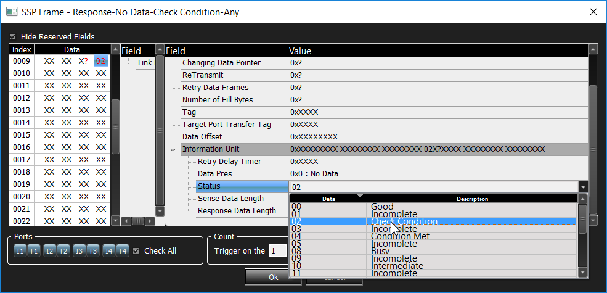Select the Data Pres field
607x293 pixels.
point(242,174)
